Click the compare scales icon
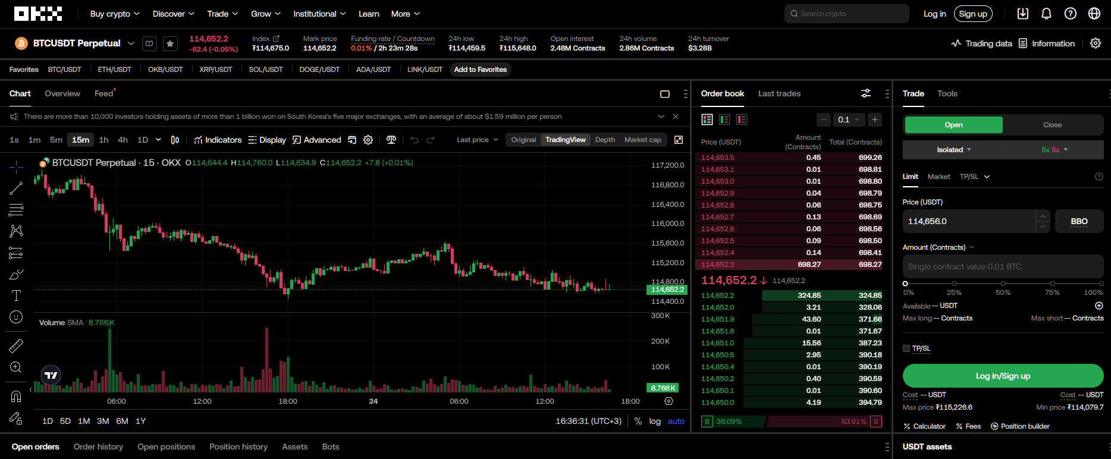This screenshot has height=459, width=1111. tap(391, 140)
